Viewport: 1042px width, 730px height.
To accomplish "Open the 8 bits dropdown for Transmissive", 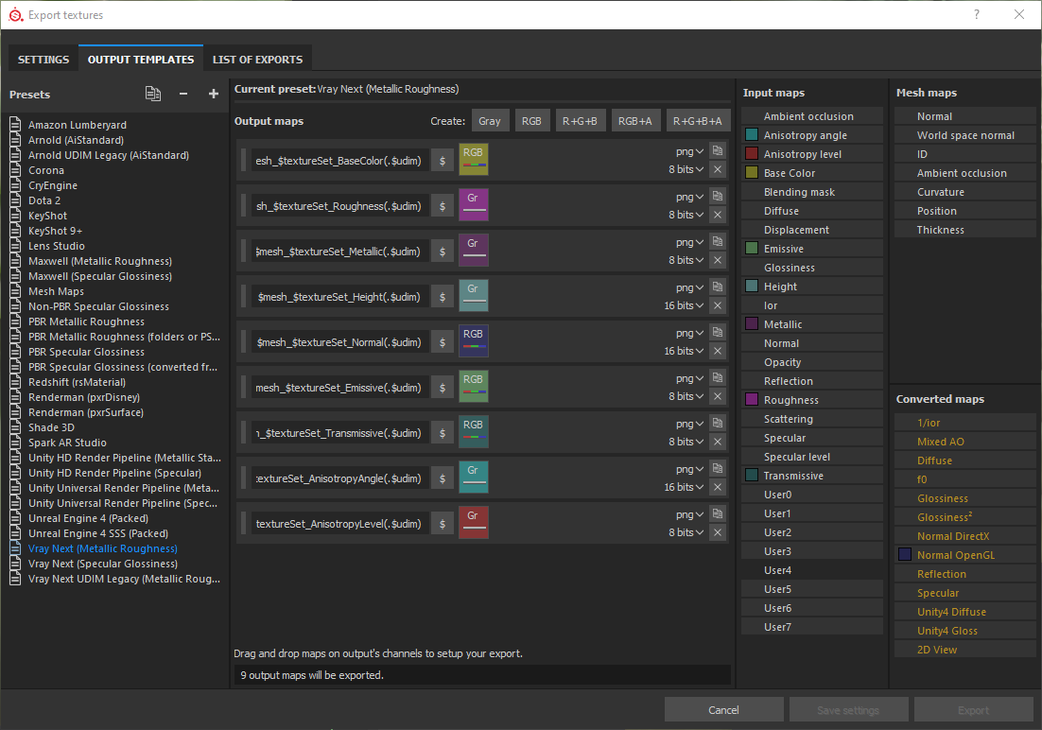I will (x=686, y=442).
